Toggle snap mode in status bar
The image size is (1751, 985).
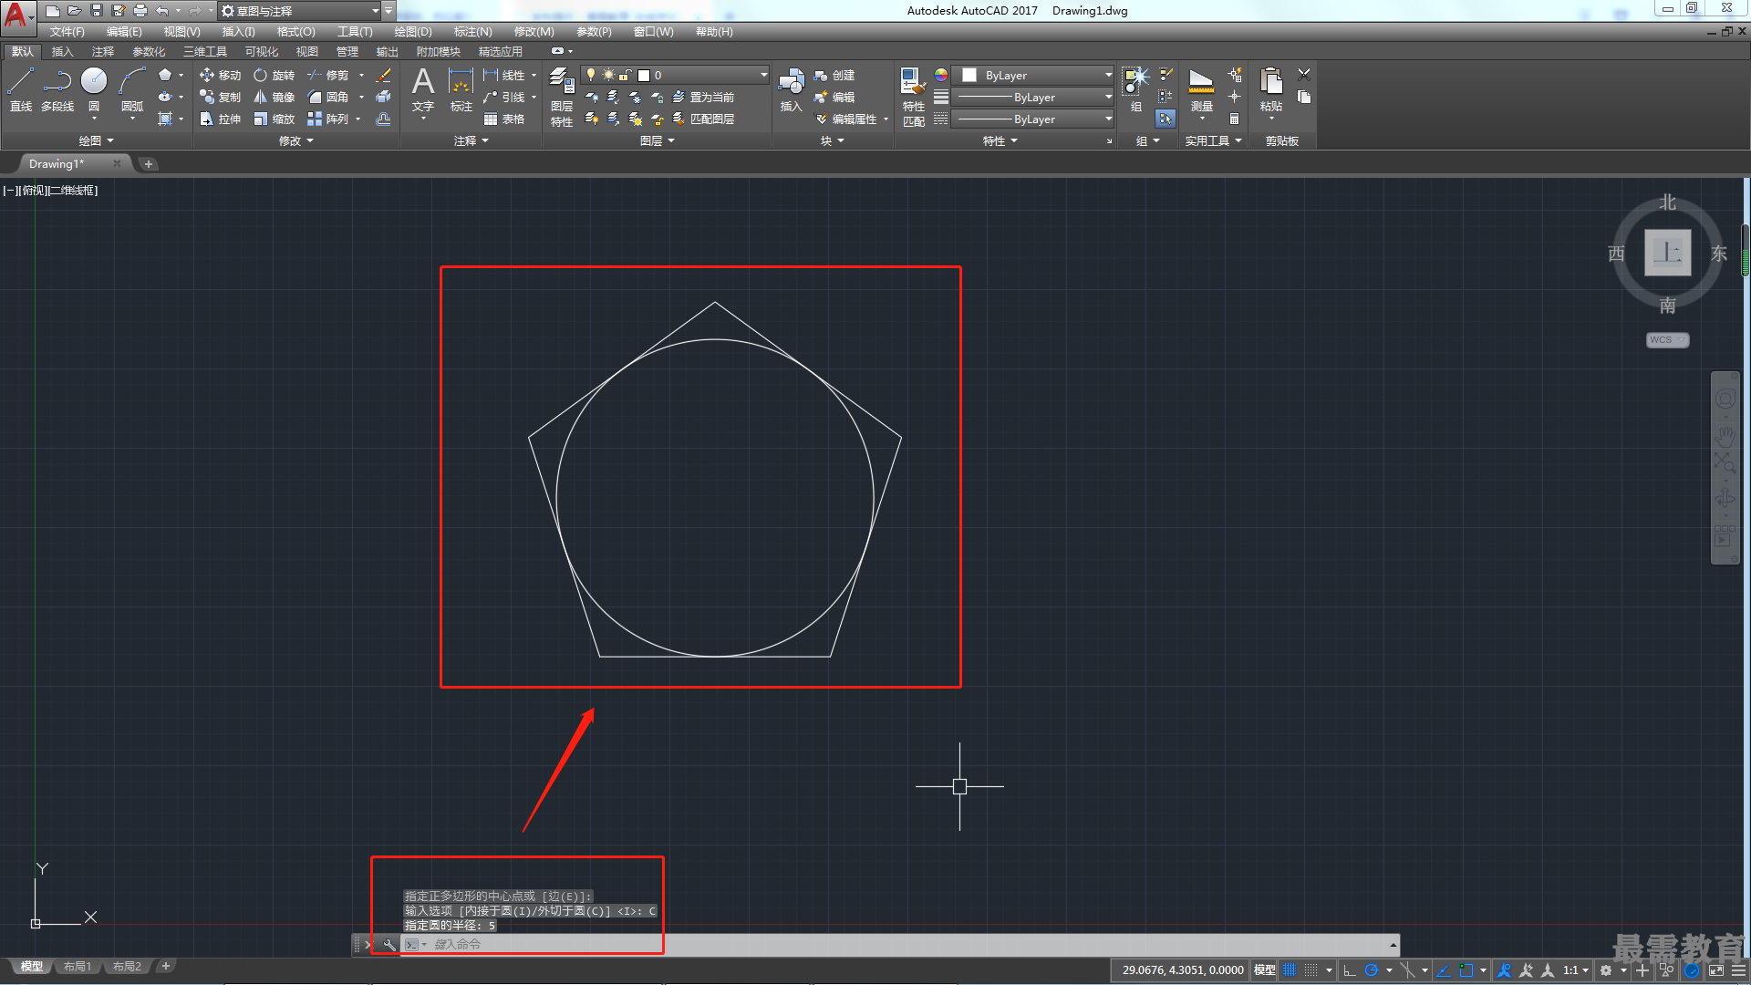click(x=1311, y=970)
